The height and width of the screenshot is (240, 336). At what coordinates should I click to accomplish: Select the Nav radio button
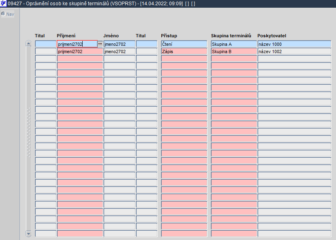pyautogui.click(x=3, y=14)
